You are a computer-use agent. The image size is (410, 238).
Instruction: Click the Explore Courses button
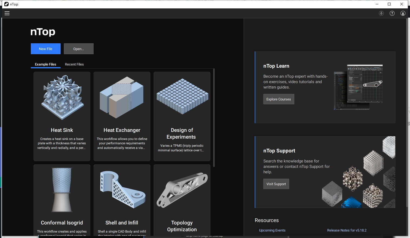[279, 99]
